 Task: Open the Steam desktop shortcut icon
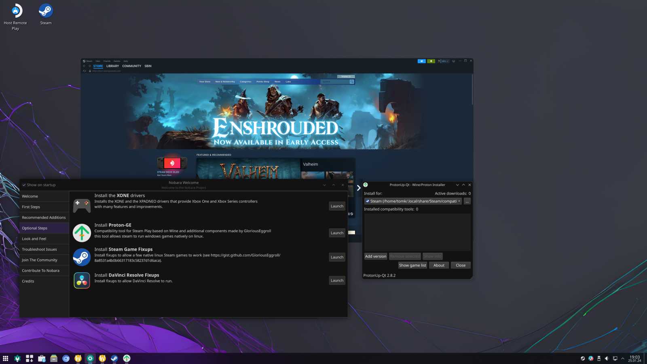46,11
